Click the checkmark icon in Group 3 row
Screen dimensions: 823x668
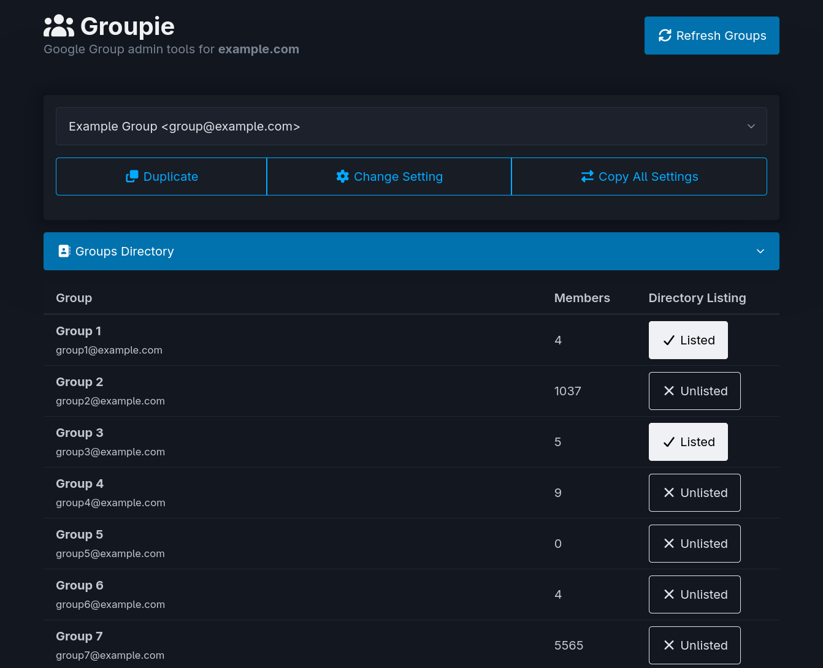669,442
